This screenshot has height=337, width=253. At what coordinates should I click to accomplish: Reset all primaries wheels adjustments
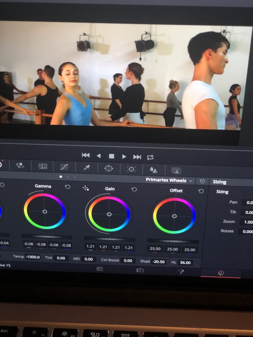tap(202, 181)
